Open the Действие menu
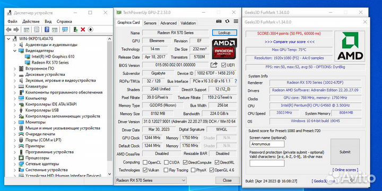Viewport: 382px width, 191px height. 31,21
